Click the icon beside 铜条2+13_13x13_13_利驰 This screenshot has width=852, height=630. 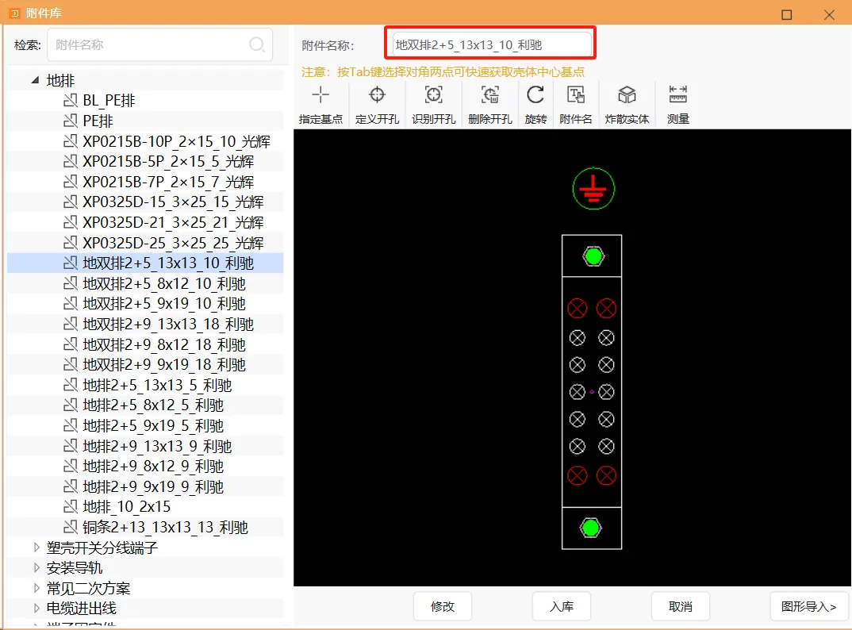[x=71, y=527]
